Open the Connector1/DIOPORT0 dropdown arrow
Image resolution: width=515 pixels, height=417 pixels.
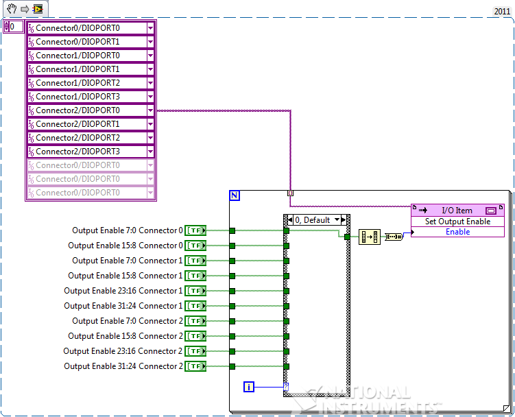point(150,56)
